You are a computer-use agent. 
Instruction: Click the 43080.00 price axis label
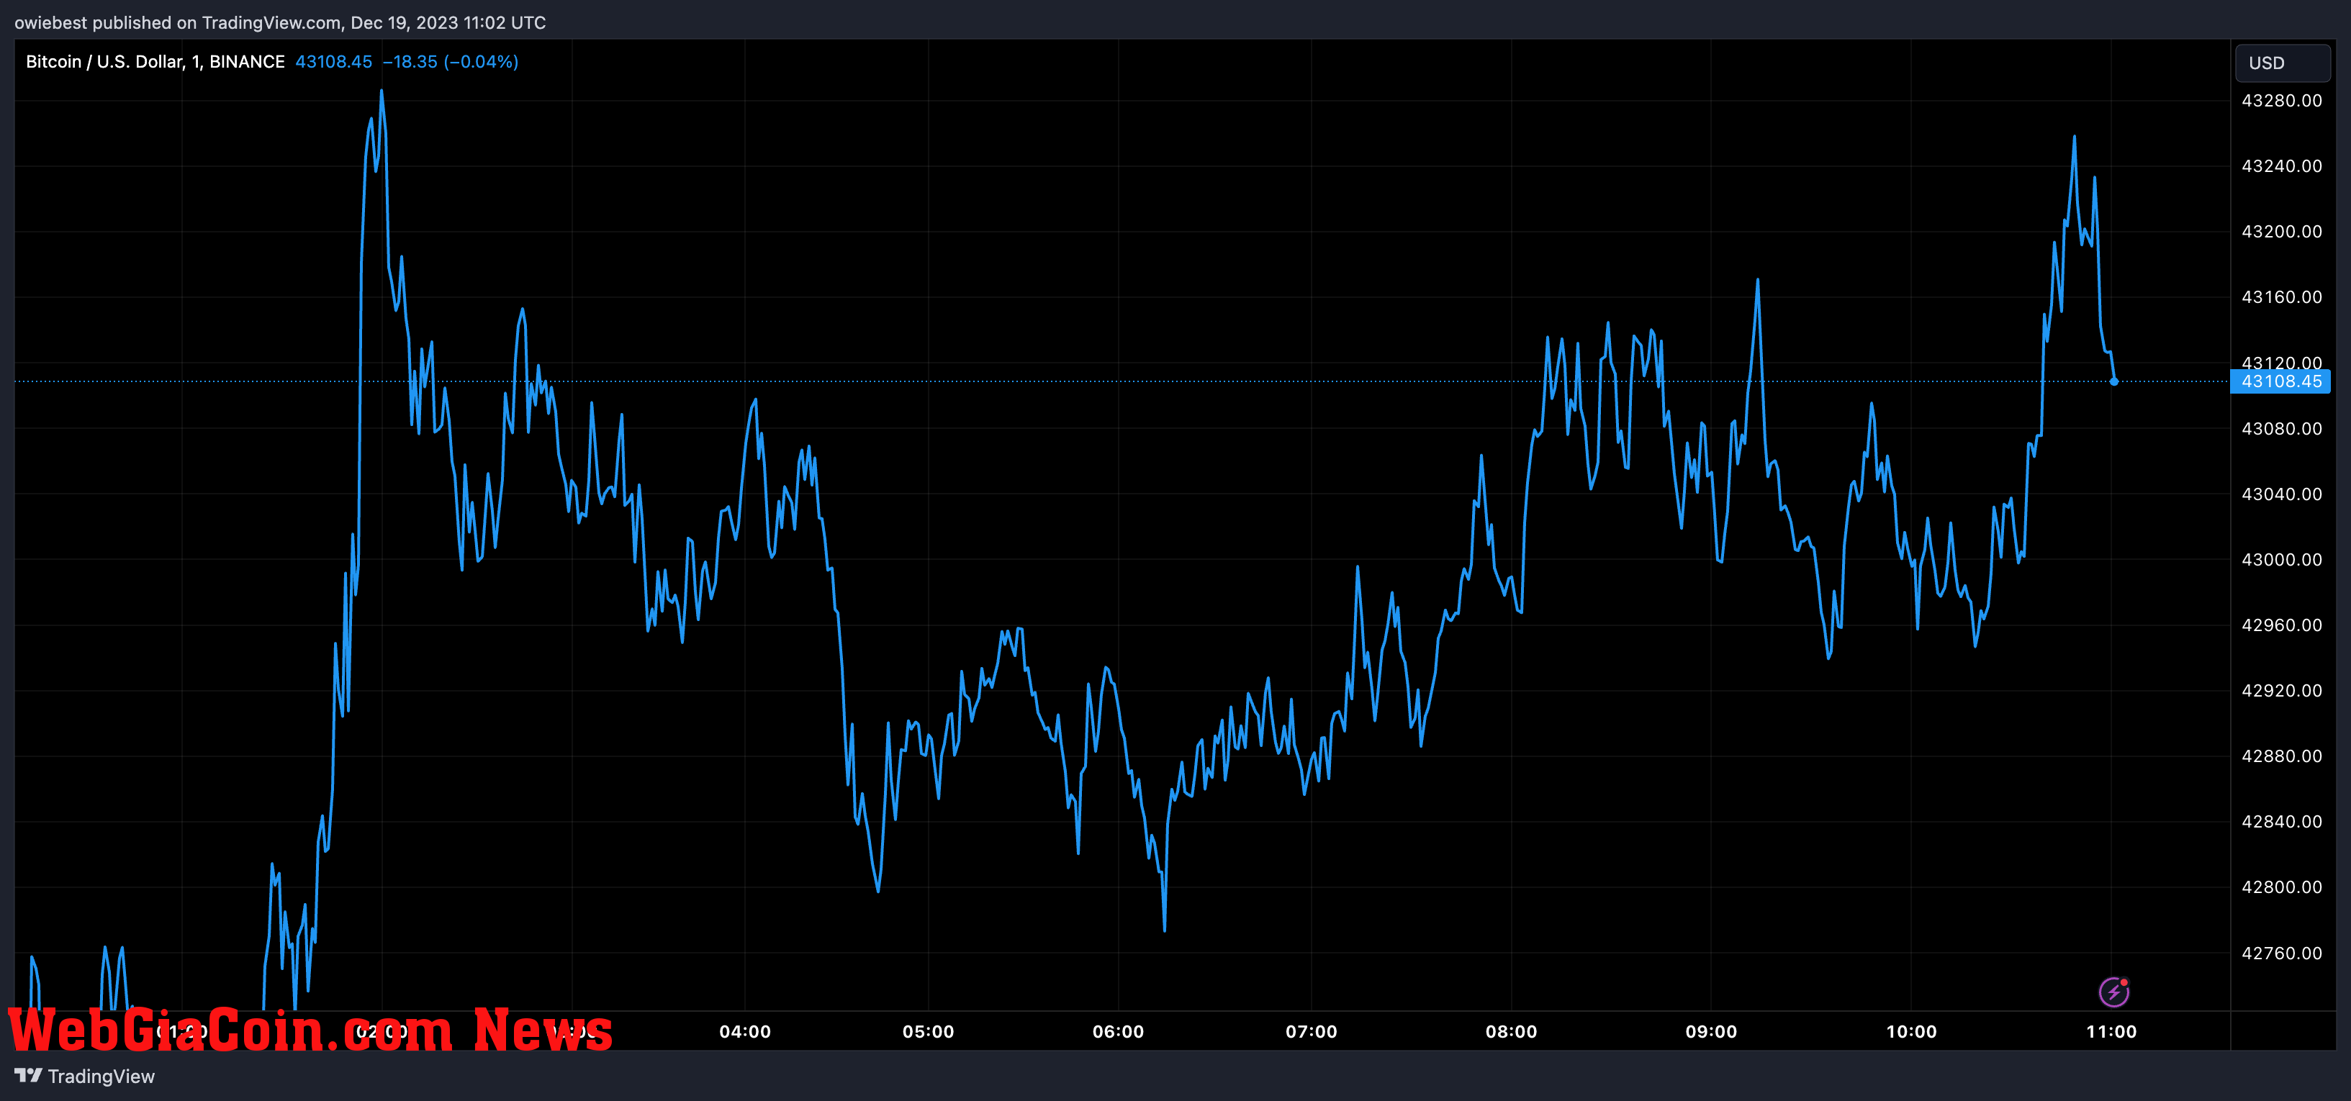[2282, 429]
